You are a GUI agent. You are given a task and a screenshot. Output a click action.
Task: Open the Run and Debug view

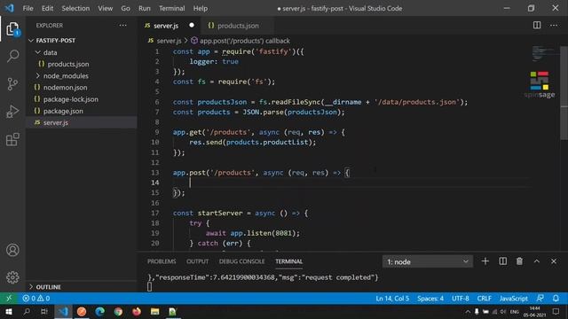coord(12,112)
